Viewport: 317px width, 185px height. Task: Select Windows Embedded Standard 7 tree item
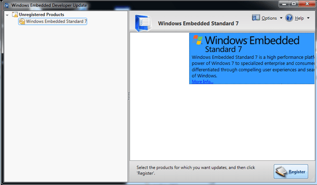[53, 21]
